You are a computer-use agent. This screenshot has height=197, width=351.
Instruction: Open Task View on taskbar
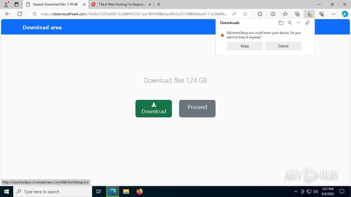point(99,192)
